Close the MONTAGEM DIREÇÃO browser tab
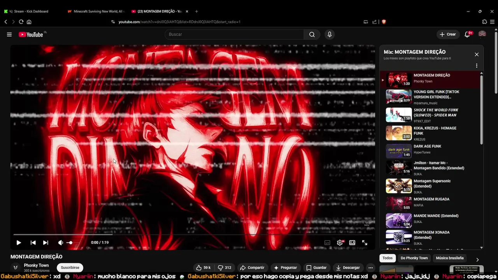498x280 pixels. tap(187, 11)
